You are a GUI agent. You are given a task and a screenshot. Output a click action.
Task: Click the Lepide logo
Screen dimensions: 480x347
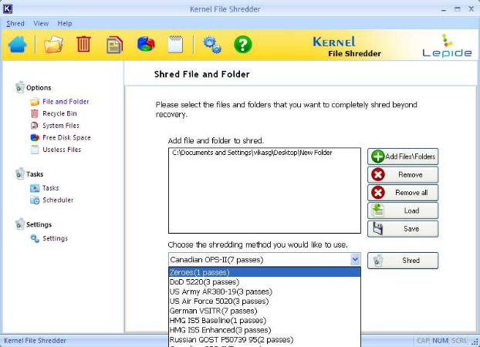pyautogui.click(x=447, y=45)
